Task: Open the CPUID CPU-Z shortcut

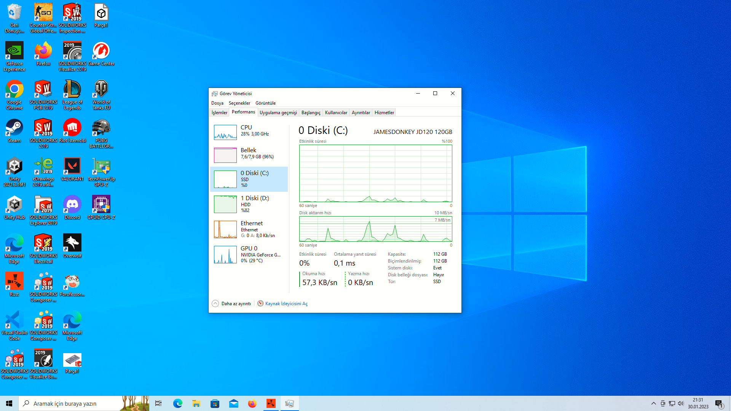Action: coord(101,207)
